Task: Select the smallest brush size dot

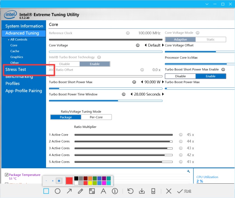Action: pos(46,181)
